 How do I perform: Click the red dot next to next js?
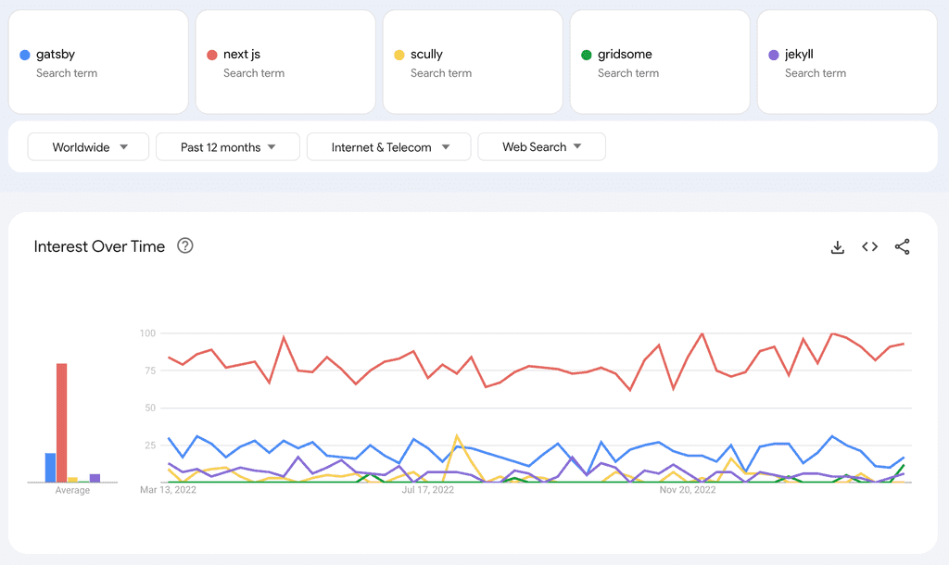[214, 54]
